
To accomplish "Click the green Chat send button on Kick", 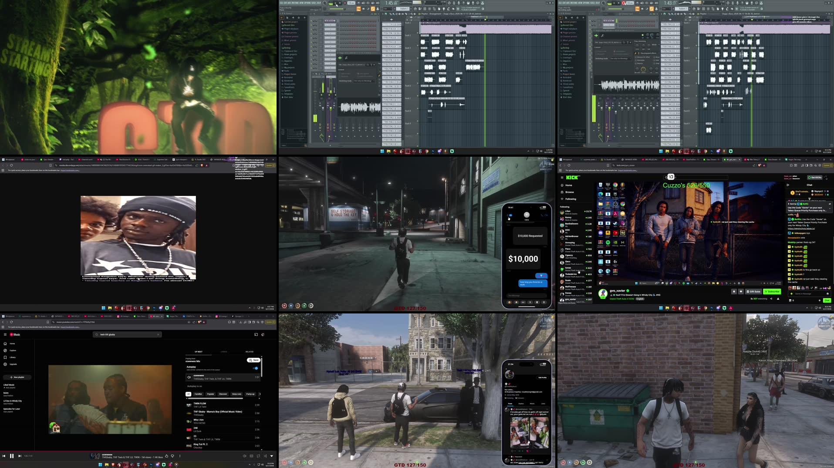I will click(827, 300).
